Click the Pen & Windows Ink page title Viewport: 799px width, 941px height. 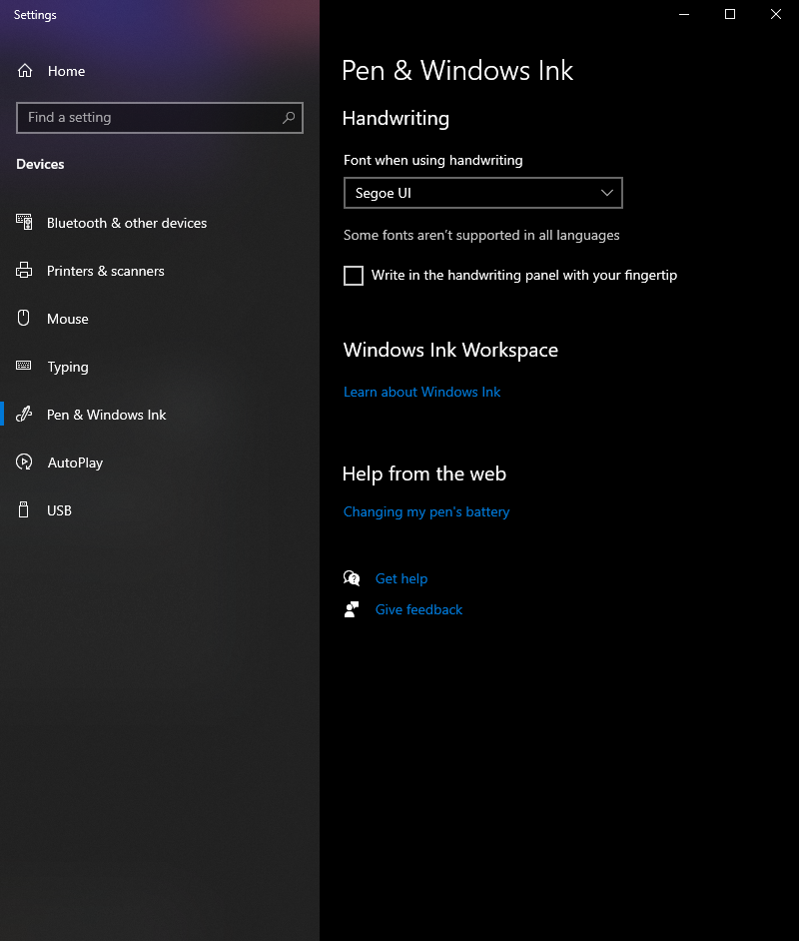point(457,71)
